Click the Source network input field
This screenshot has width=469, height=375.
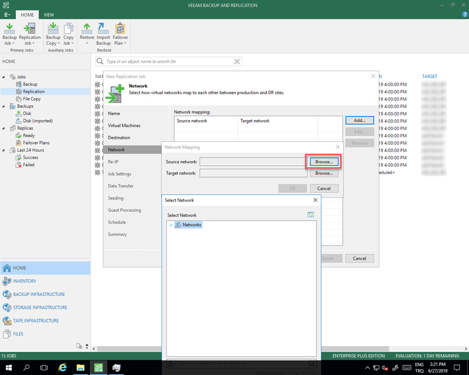click(x=253, y=162)
